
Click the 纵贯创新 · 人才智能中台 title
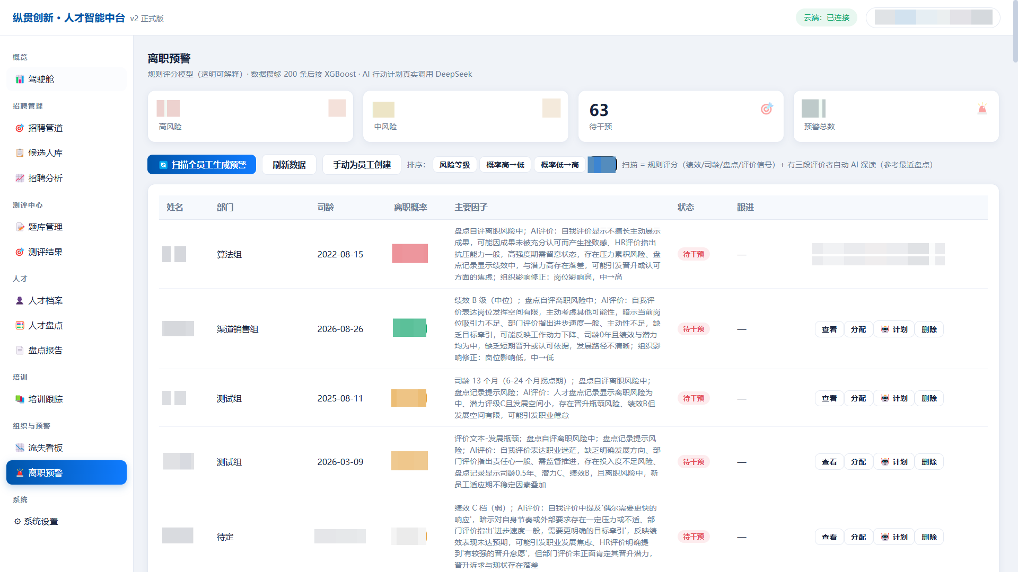[x=69, y=17]
